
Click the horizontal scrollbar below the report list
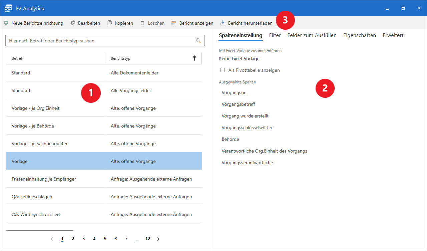(x=40, y=230)
